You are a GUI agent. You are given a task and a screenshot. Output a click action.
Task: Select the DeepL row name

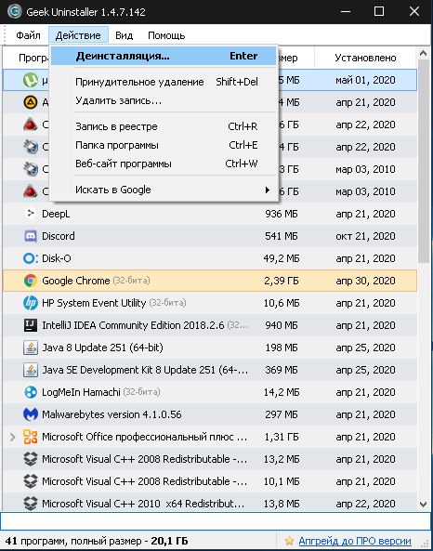tap(56, 214)
